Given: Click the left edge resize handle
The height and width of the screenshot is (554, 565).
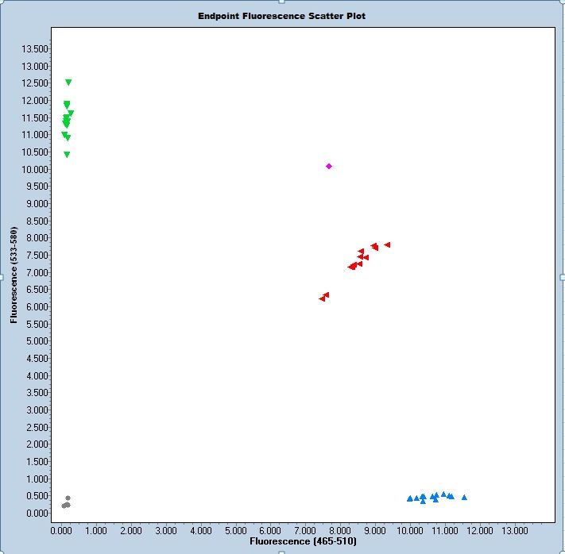Looking at the screenshot, I should (x=2, y=277).
